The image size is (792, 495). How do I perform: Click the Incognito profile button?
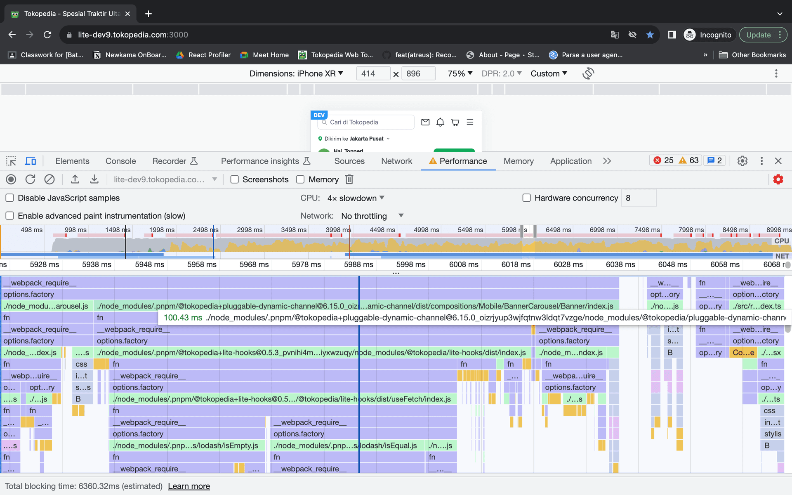[x=708, y=35]
